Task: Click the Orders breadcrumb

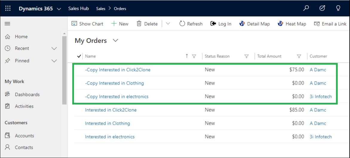Action: 120,9
